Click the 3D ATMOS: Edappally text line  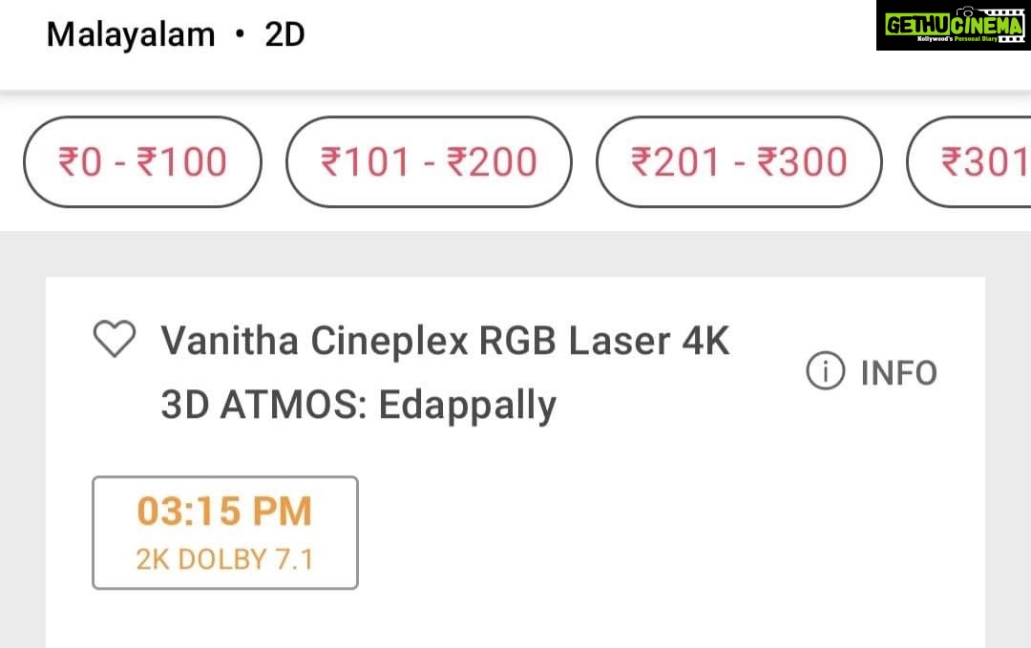click(x=358, y=405)
